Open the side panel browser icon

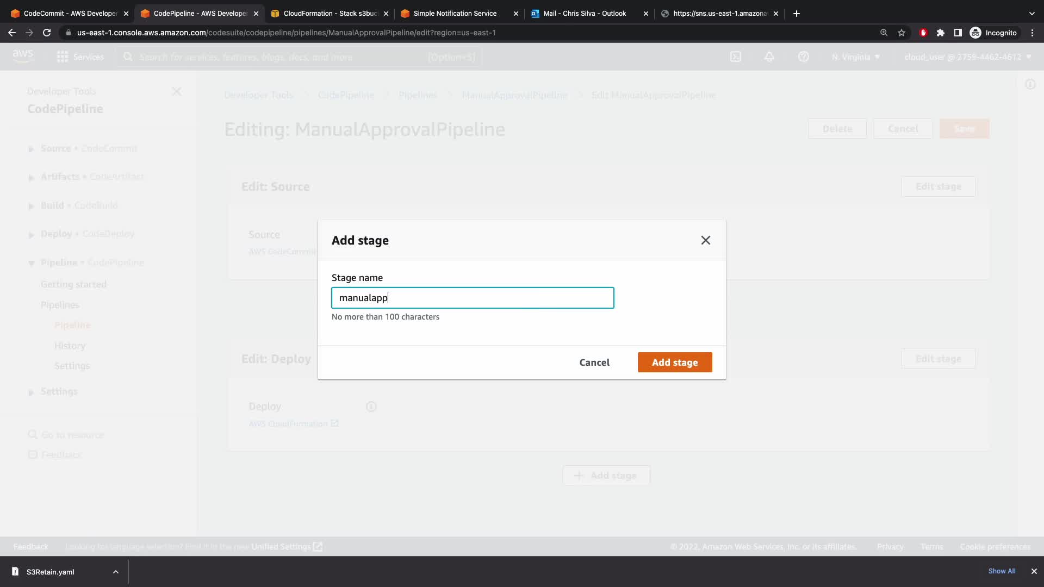click(958, 33)
